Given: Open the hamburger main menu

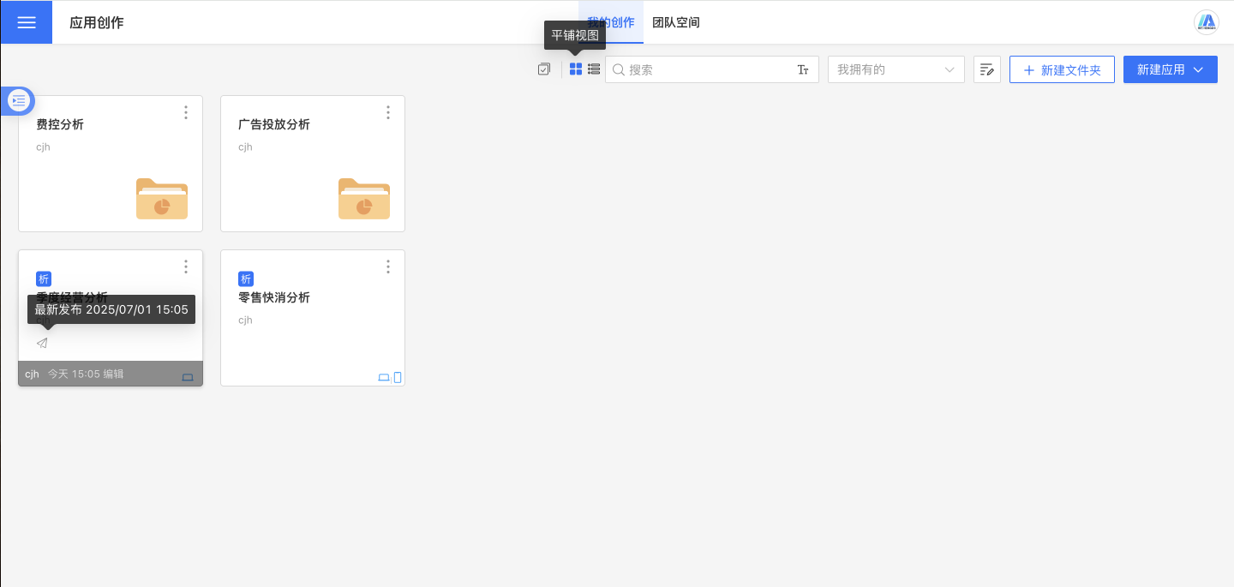Looking at the screenshot, I should pyautogui.click(x=26, y=22).
